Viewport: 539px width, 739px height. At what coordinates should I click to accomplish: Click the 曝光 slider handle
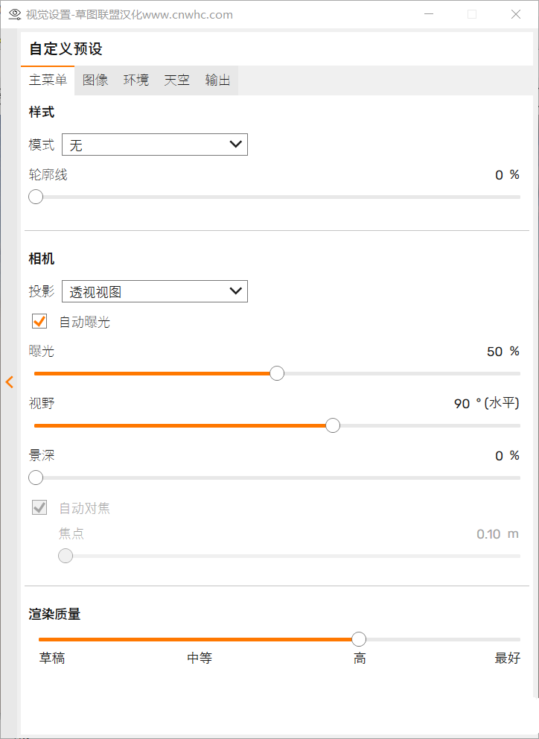[x=277, y=373]
